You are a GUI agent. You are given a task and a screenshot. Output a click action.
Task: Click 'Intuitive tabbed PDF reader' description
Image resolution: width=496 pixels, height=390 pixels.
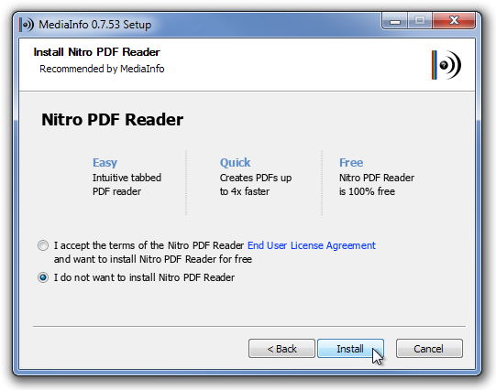point(127,184)
